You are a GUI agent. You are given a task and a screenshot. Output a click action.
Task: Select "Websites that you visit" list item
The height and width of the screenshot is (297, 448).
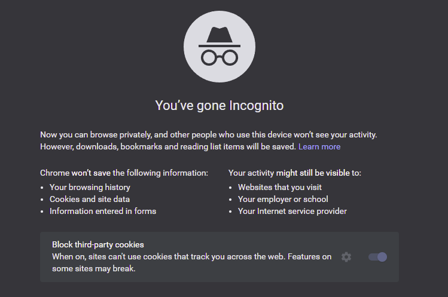click(x=280, y=187)
